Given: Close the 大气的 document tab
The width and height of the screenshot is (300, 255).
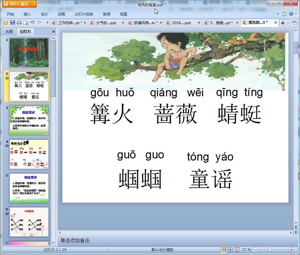Looking at the screenshot, I should (x=123, y=23).
